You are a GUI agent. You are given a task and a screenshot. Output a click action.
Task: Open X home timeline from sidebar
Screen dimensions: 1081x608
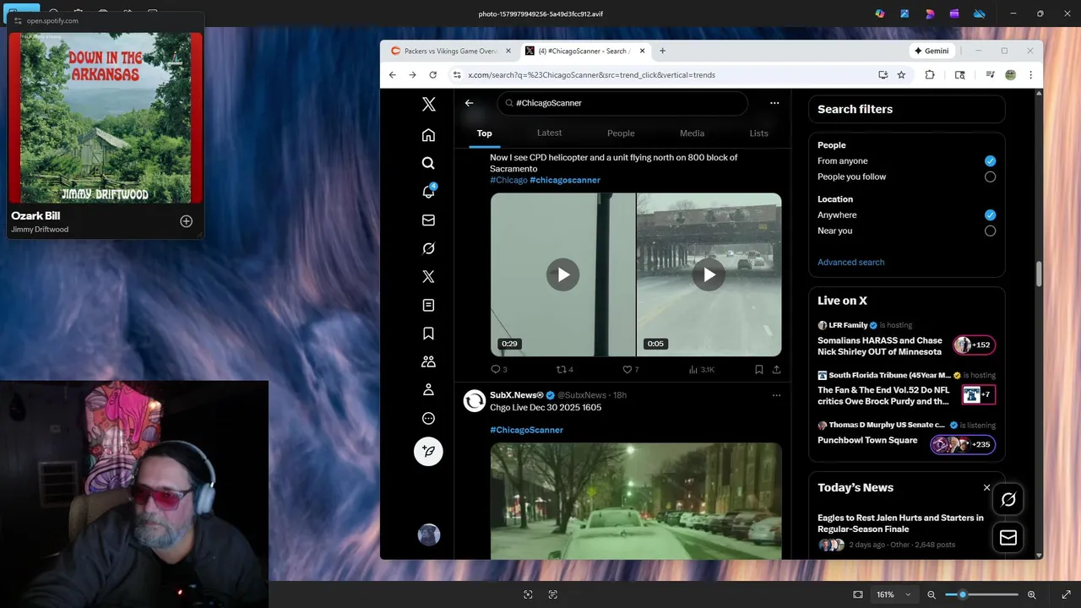tap(428, 135)
